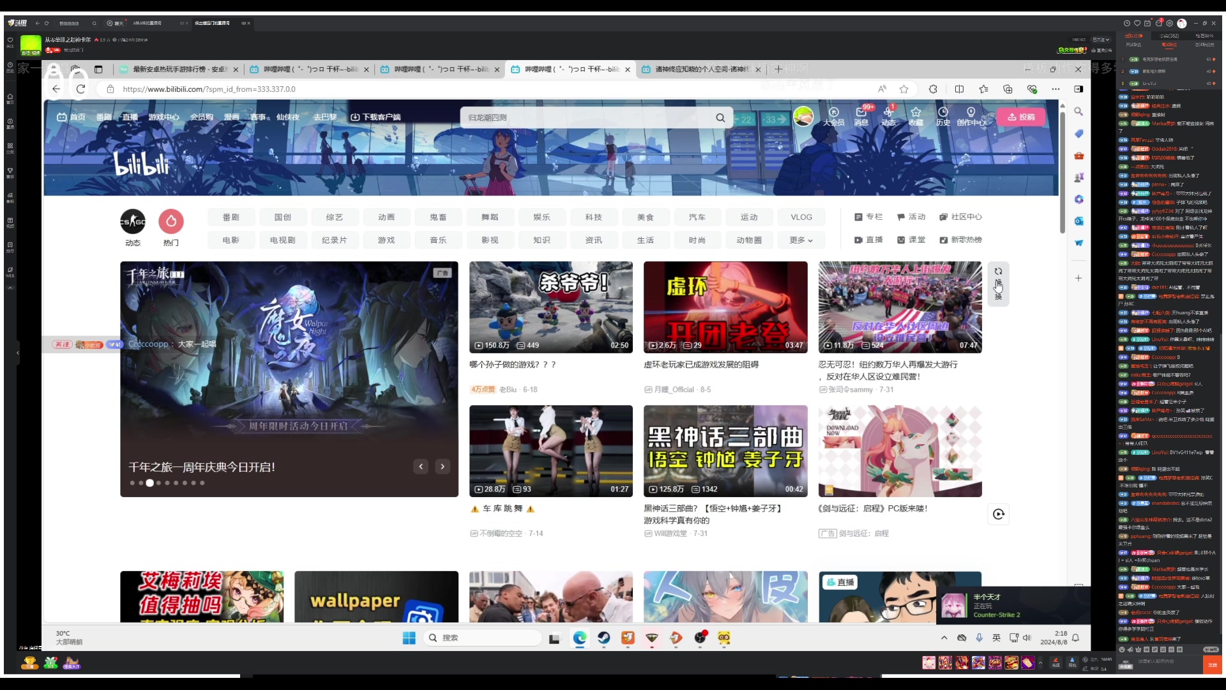
Task: Click the taskbar notification bell
Action: 1076,638
